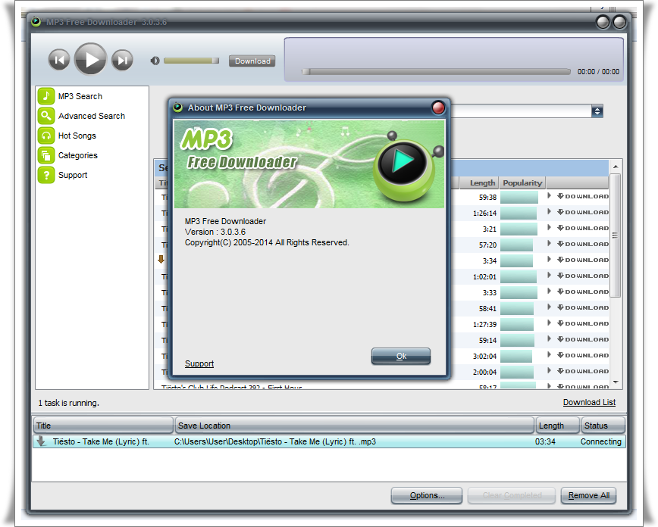Preview the 3:21 track with its play arrow
This screenshot has height=527, width=658.
tap(549, 228)
